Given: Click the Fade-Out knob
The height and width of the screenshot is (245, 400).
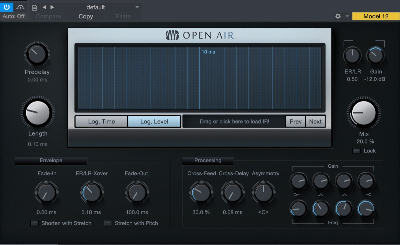Looking at the screenshot, I should pos(136,193).
